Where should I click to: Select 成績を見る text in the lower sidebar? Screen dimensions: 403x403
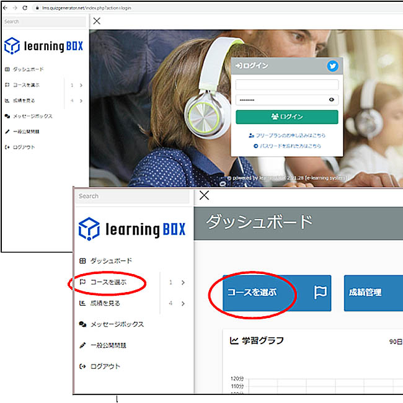pos(105,303)
